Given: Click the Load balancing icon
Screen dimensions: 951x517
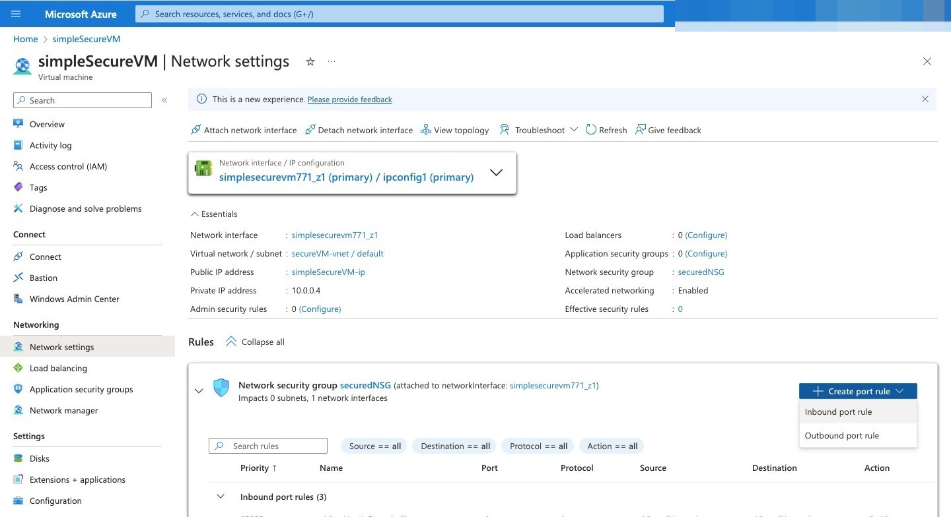Looking at the screenshot, I should pyautogui.click(x=18, y=368).
